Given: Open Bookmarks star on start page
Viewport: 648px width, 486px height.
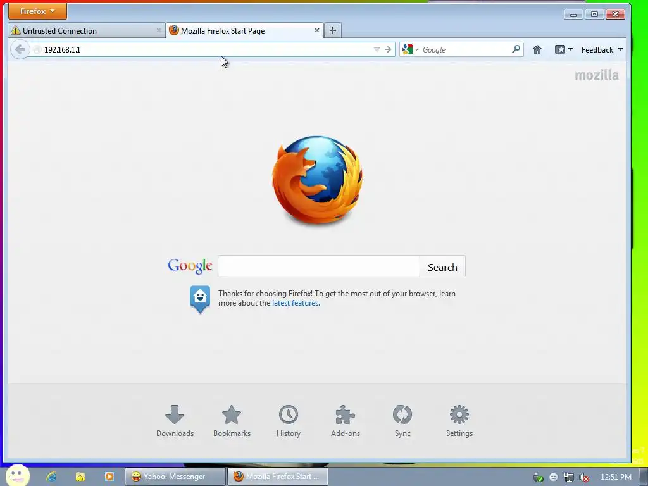Looking at the screenshot, I should click(232, 421).
